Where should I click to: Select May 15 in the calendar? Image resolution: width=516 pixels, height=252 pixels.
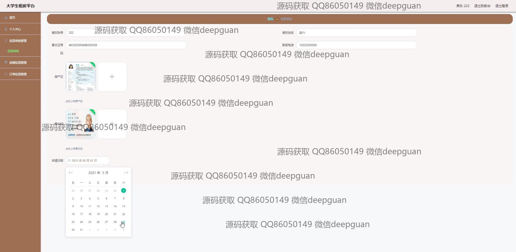pos(124,206)
